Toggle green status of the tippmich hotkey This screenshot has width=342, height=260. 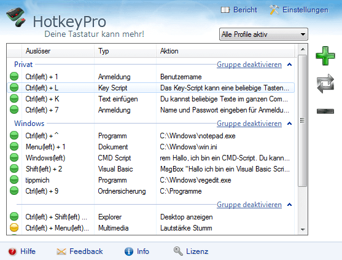coord(14,180)
